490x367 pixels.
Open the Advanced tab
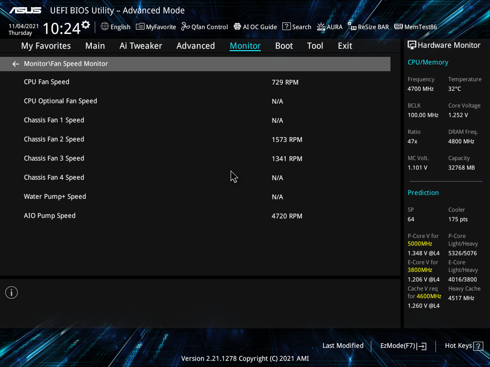[x=196, y=46]
